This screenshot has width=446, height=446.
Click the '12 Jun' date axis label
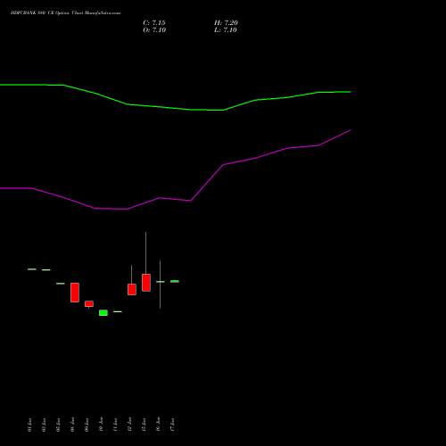point(129,425)
